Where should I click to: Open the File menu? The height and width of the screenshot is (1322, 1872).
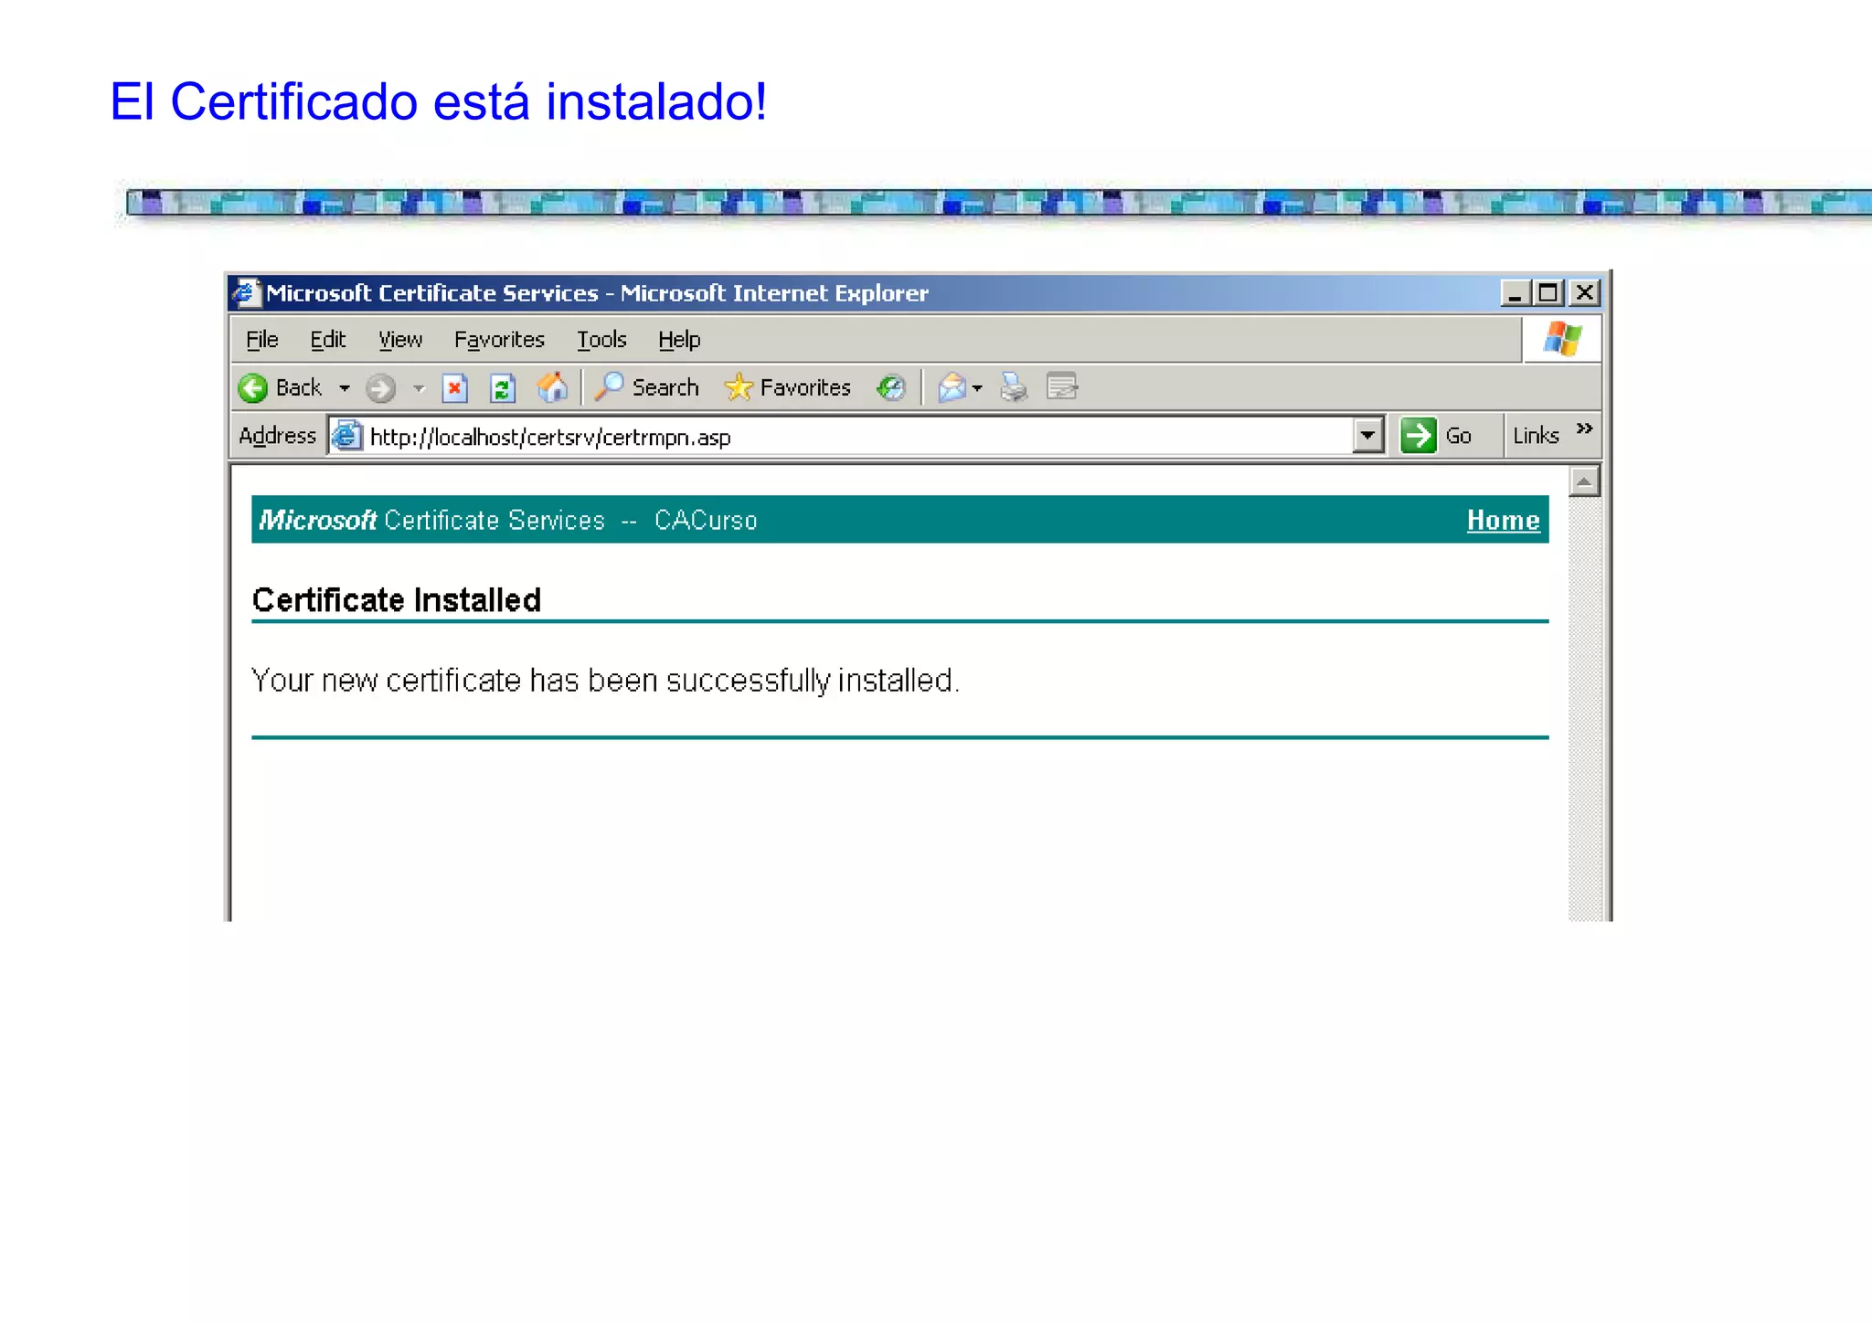[261, 340]
